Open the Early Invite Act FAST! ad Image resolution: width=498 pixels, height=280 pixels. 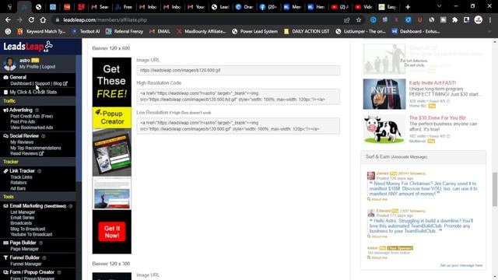433,83
